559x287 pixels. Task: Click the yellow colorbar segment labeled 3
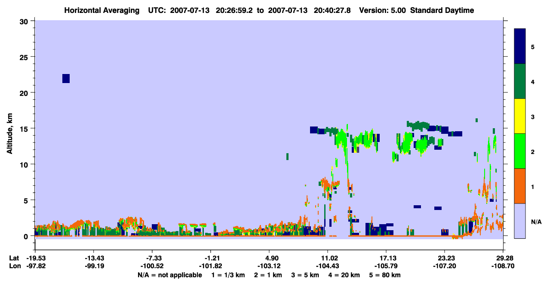coord(520,116)
